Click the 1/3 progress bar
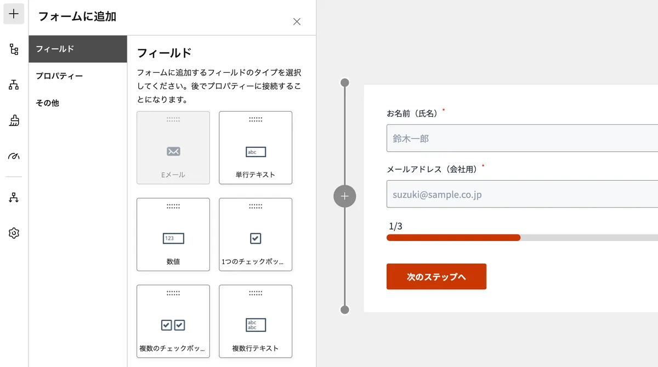The height and width of the screenshot is (367, 658). point(493,238)
